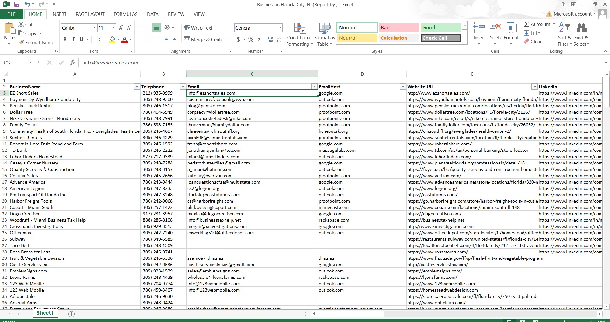Add a new sheet with plus icon
This screenshot has width=610, height=322.
(x=72, y=314)
